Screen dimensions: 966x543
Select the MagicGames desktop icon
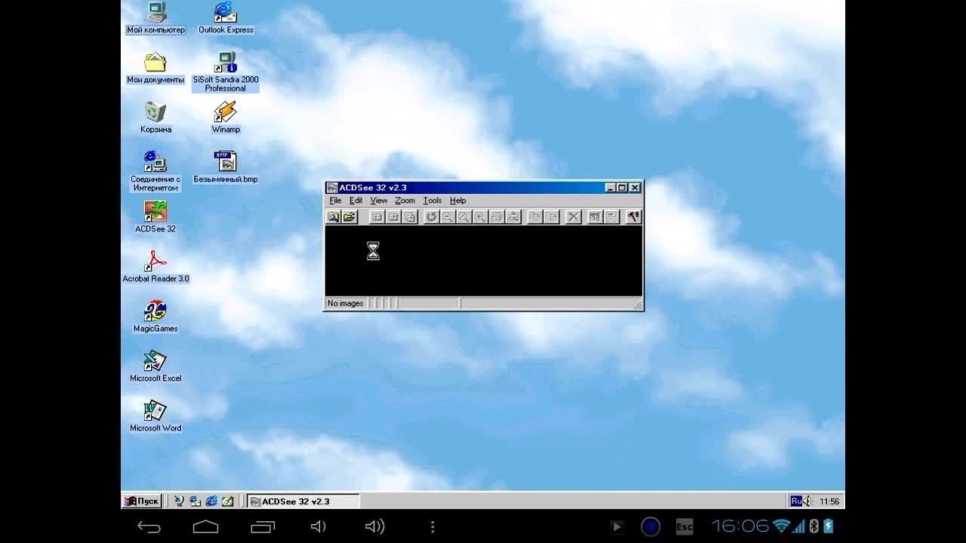pyautogui.click(x=155, y=317)
